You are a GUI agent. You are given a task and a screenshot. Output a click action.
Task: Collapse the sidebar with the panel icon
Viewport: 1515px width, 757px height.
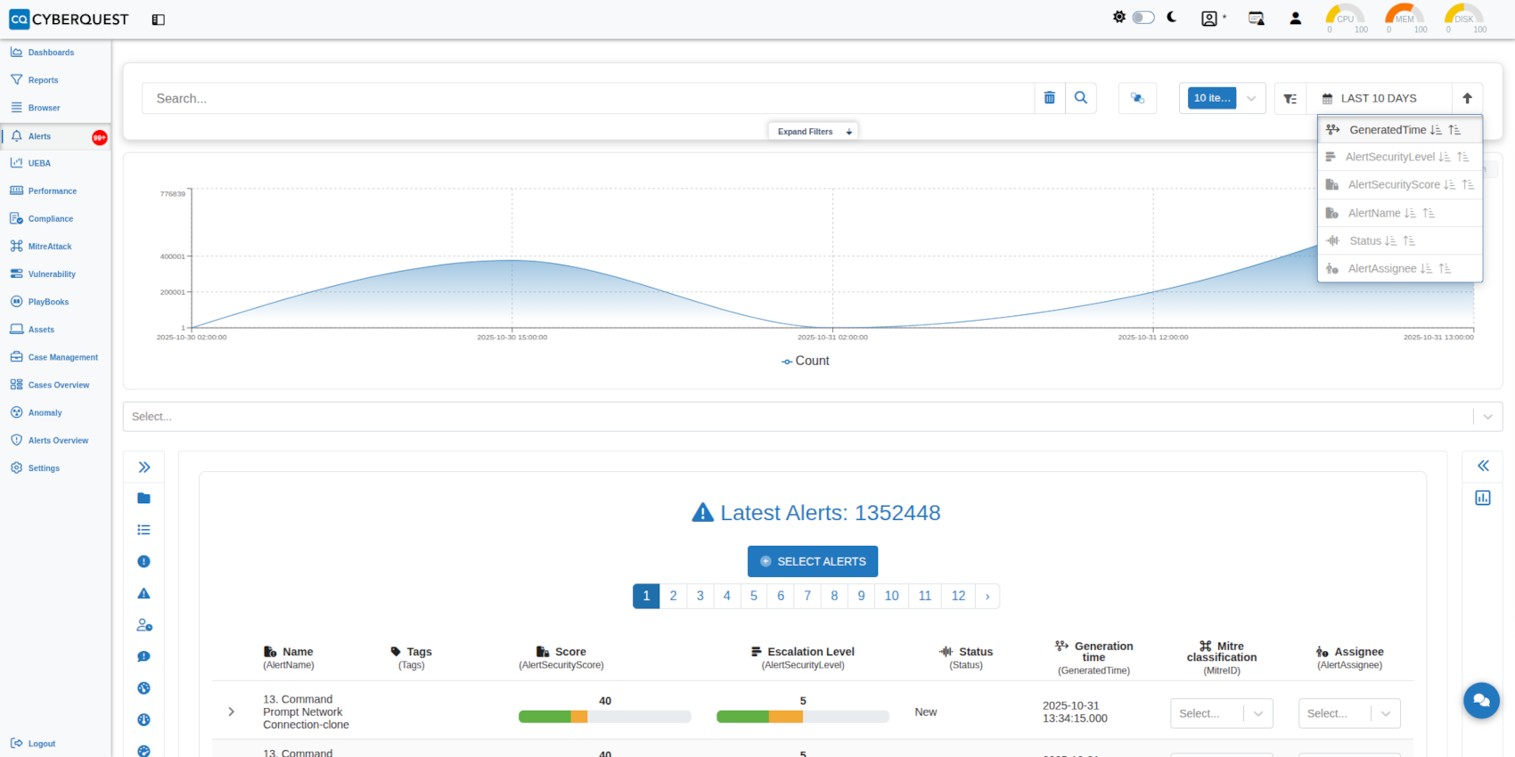click(159, 20)
